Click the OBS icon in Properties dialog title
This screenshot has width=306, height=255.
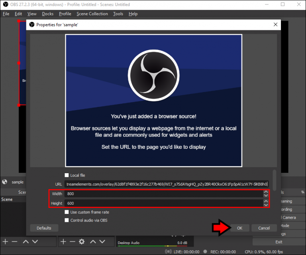click(32, 25)
